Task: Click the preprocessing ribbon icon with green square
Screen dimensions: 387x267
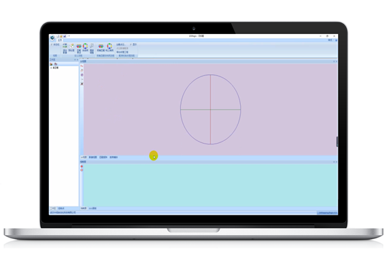Action: 71,48
